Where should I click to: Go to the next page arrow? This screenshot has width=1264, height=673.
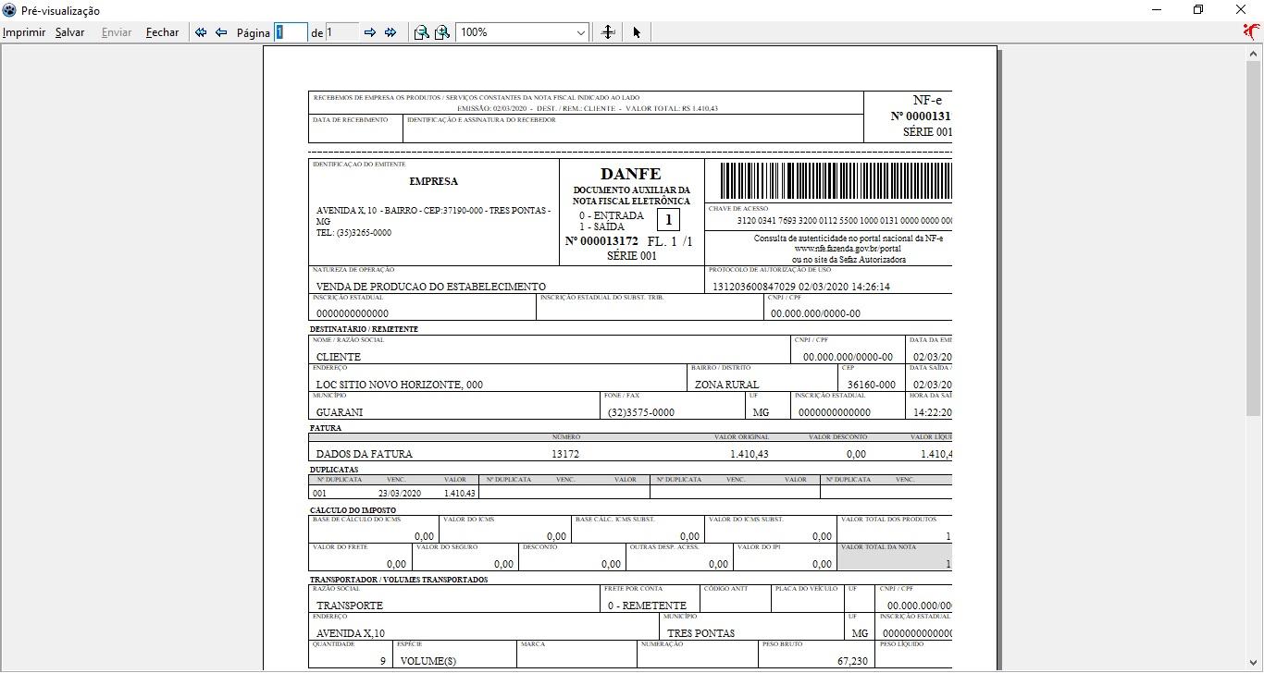[x=370, y=32]
